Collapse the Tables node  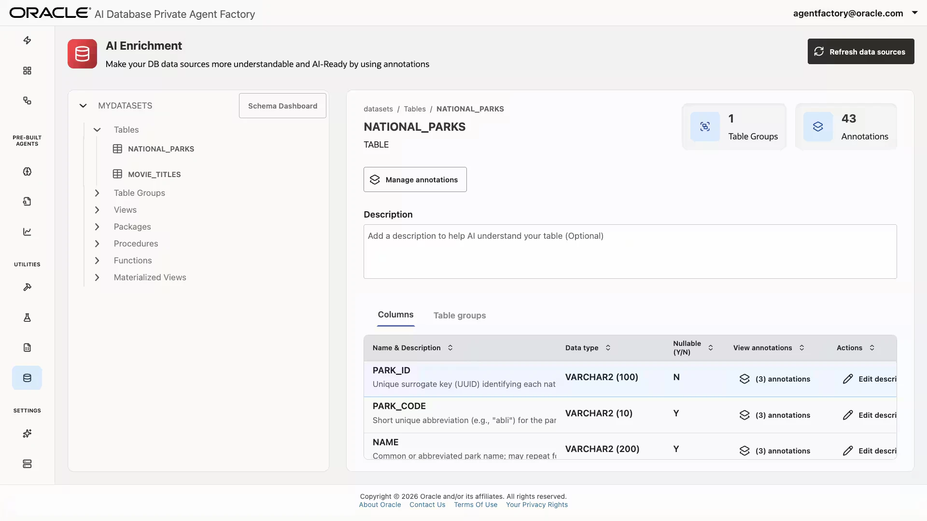[x=97, y=130]
